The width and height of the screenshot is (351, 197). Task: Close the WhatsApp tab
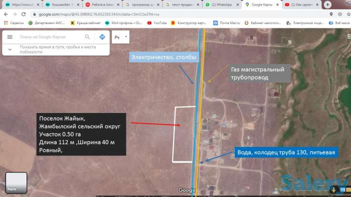click(238, 4)
